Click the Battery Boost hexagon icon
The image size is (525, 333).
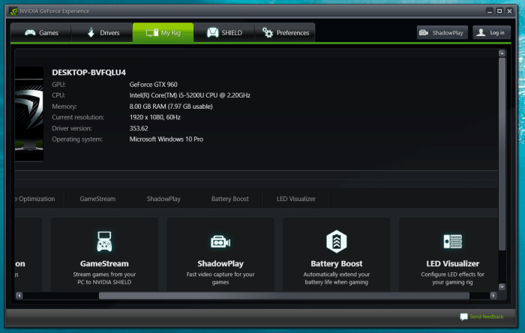pos(337,241)
